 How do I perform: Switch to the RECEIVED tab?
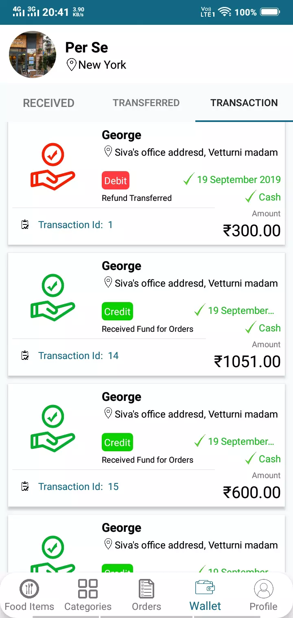point(49,103)
